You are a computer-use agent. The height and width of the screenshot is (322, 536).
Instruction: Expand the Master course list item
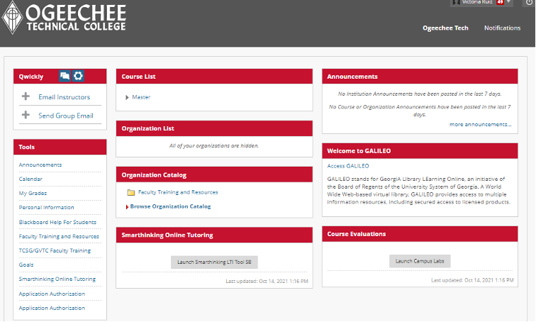[127, 97]
